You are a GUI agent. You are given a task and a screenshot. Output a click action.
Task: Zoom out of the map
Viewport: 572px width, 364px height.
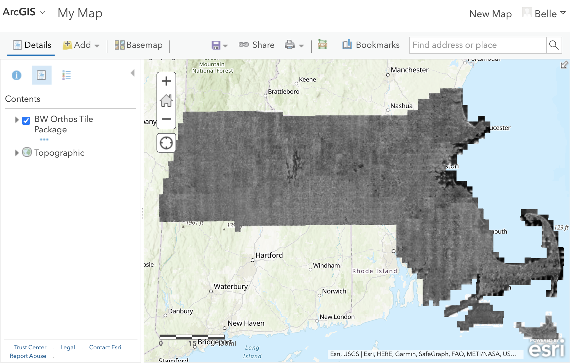(x=166, y=119)
